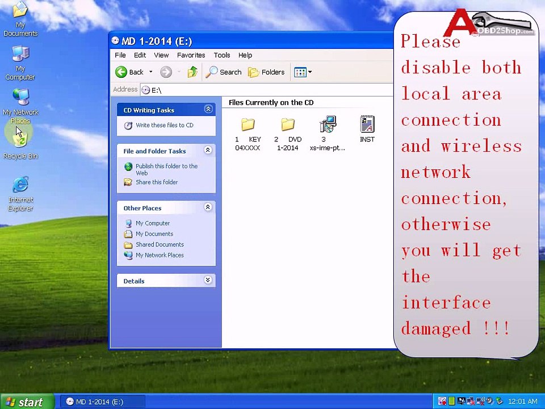Click the Internet Explorer desktop icon

click(x=20, y=194)
